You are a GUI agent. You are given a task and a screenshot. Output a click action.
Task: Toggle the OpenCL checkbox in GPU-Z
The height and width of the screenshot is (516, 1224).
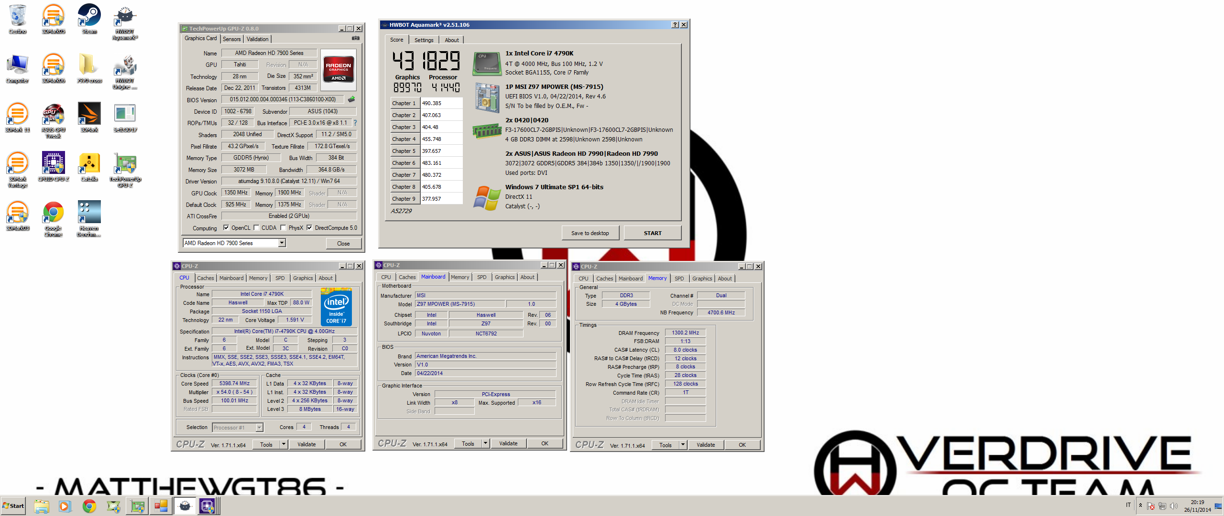click(226, 228)
